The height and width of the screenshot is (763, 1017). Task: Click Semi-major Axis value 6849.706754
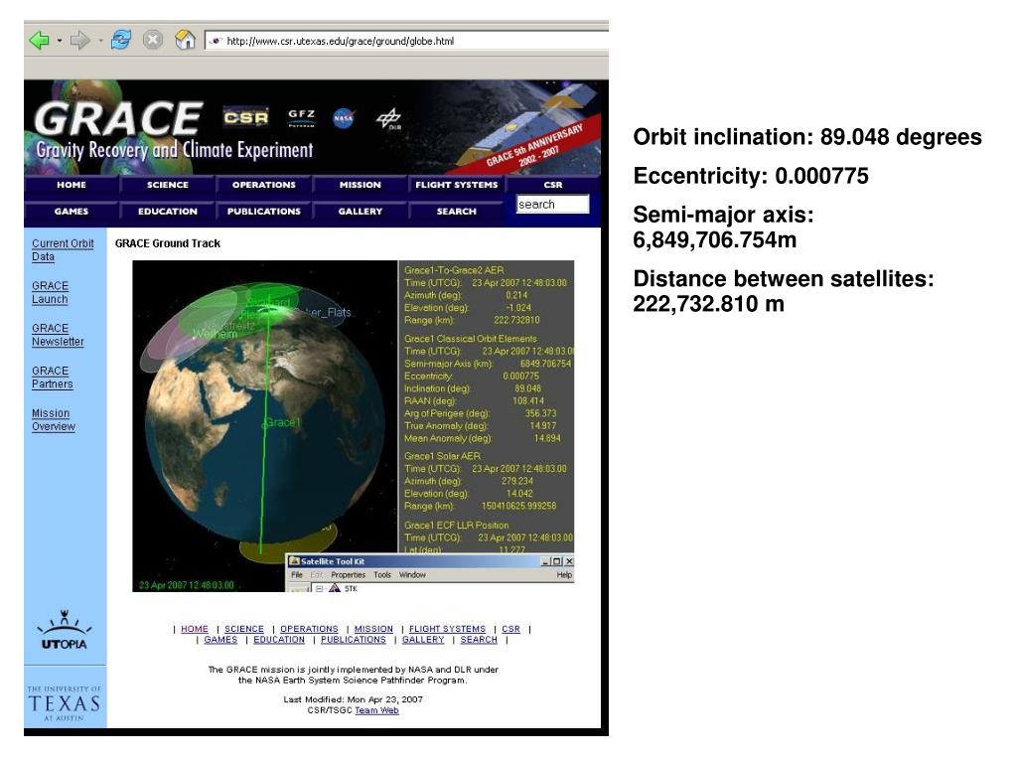click(545, 364)
